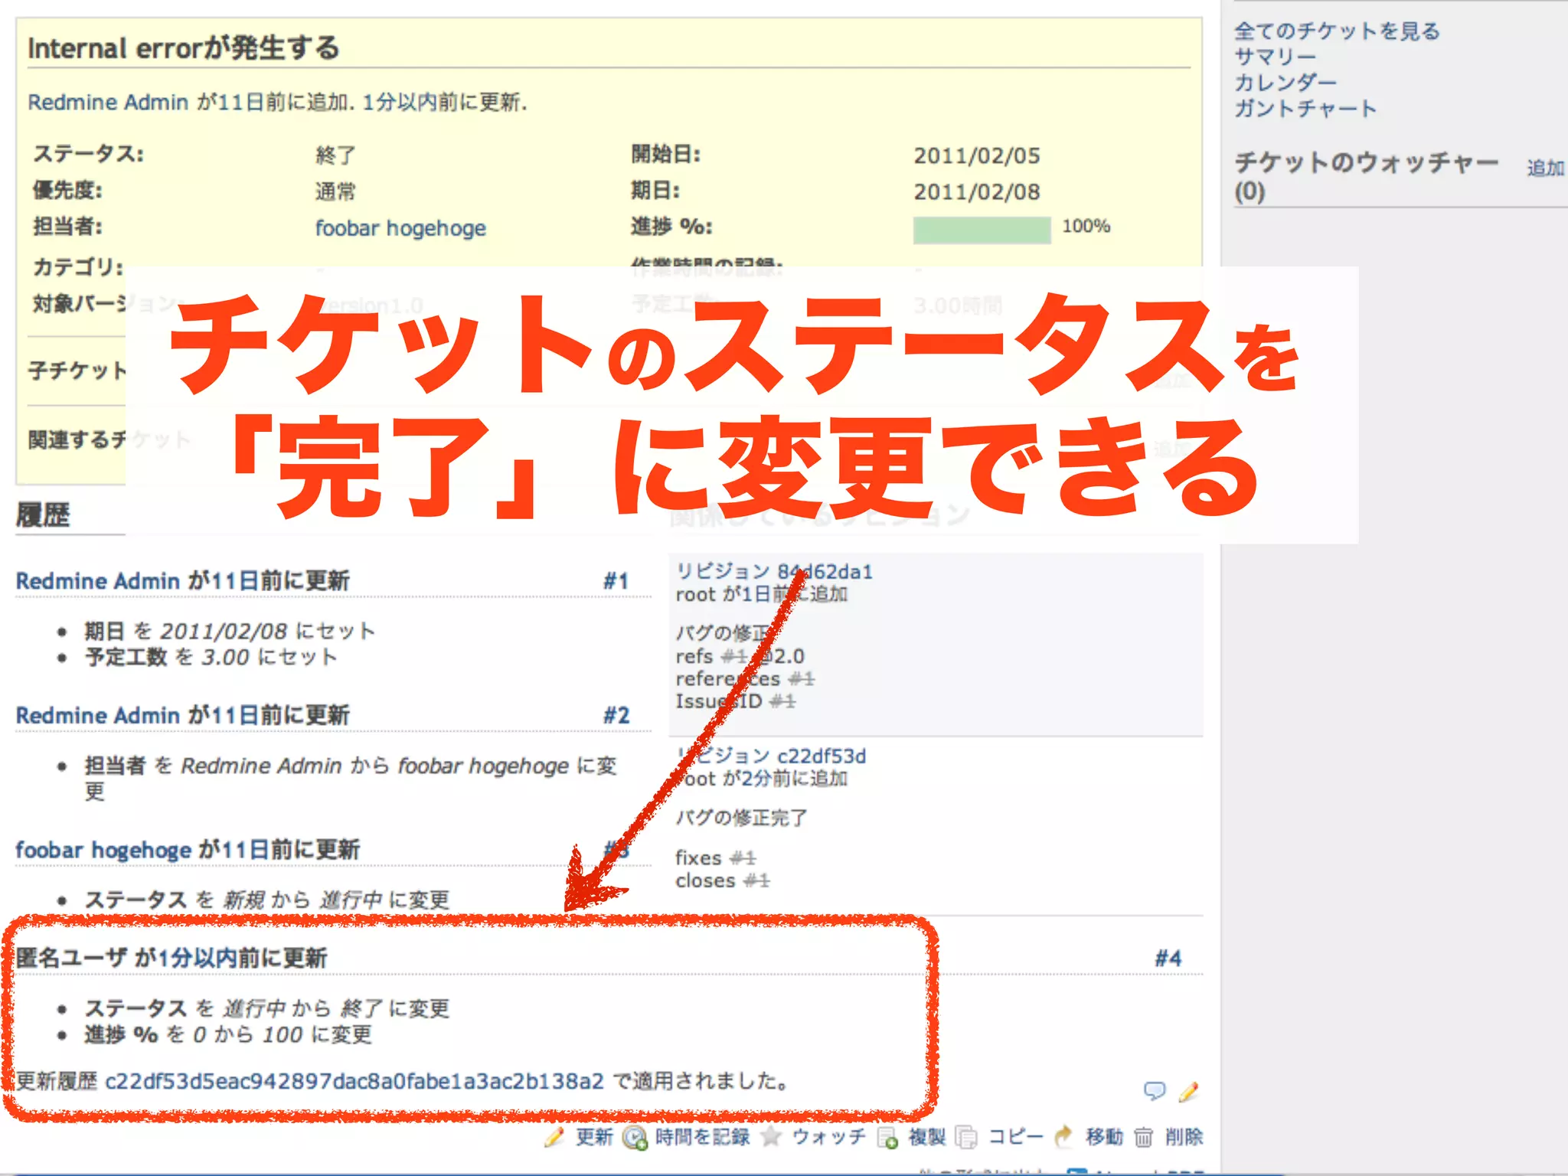Screen dimensions: 1568x1176
Task: Click the #1 link after 'closes'
Action: pyautogui.click(x=756, y=881)
